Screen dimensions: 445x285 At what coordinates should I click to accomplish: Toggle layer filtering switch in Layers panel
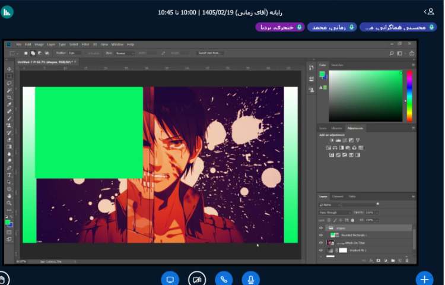coord(378,204)
